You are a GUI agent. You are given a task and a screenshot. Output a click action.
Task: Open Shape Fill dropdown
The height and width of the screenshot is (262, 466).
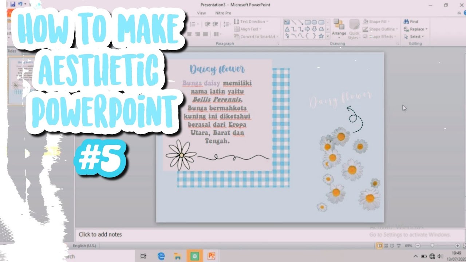(377, 21)
